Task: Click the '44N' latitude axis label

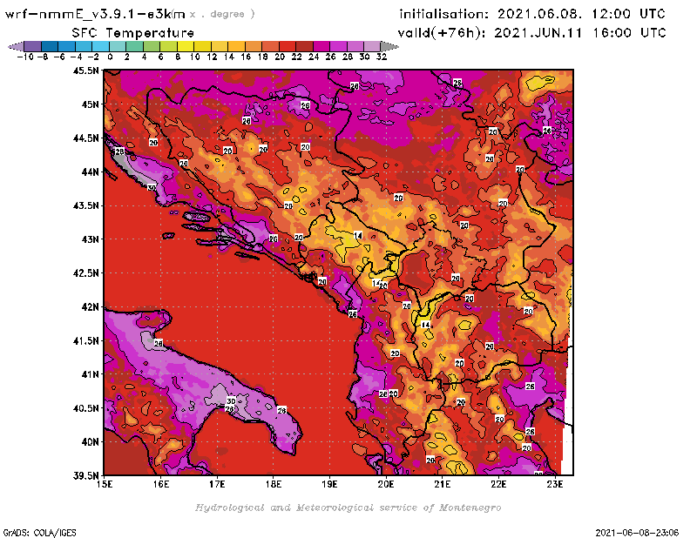Action: coord(91,171)
